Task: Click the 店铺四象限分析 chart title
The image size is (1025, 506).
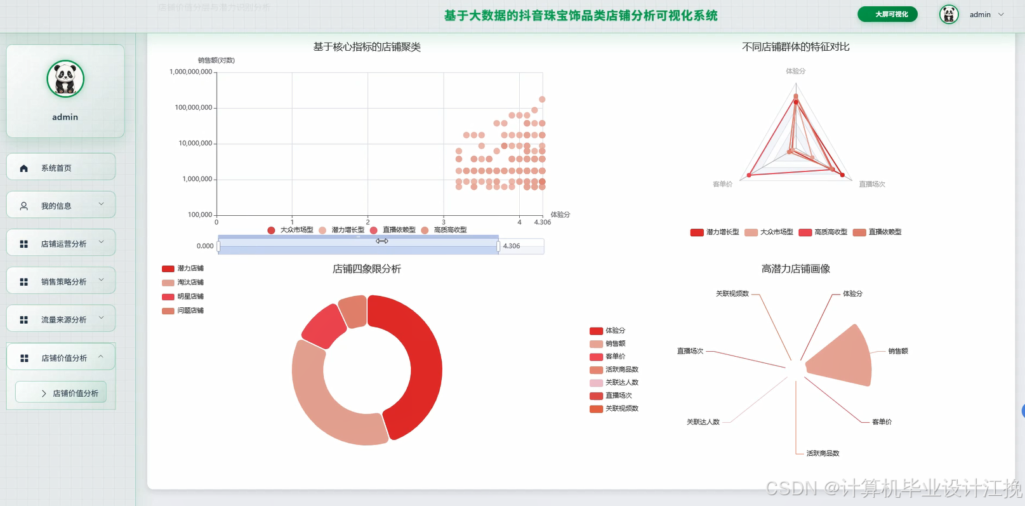Action: click(x=367, y=269)
